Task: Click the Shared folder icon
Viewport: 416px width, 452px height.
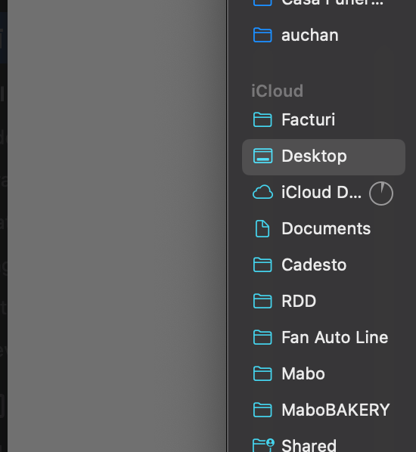Action: (263, 445)
